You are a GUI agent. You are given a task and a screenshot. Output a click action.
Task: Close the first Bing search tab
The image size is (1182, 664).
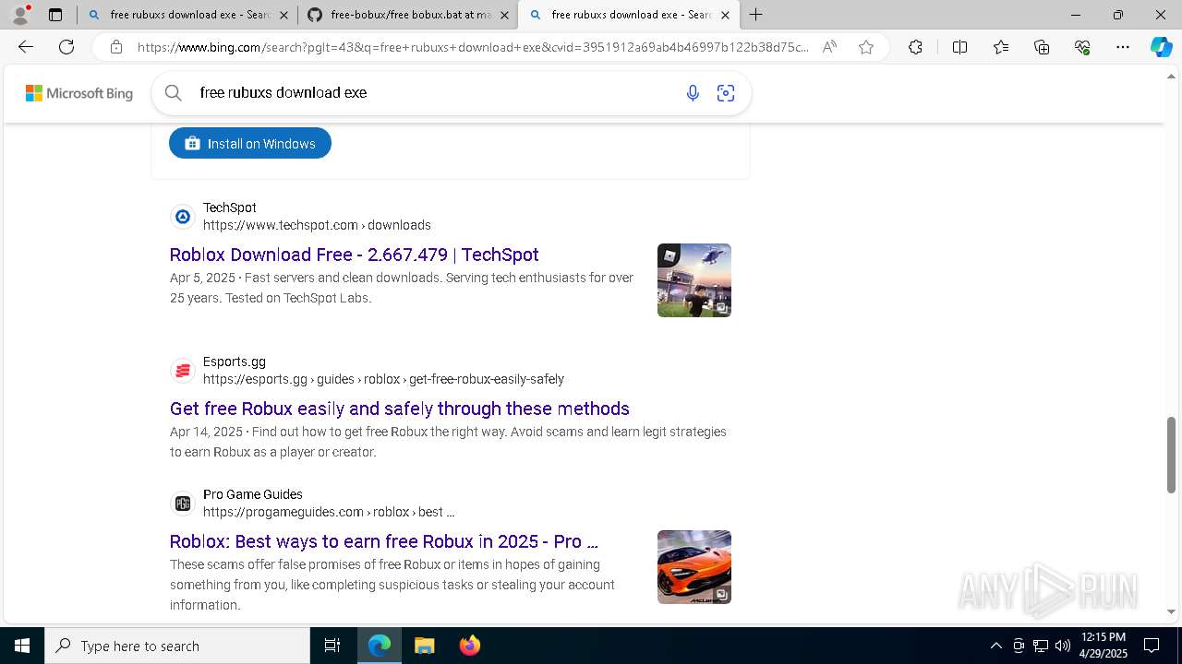click(x=283, y=15)
